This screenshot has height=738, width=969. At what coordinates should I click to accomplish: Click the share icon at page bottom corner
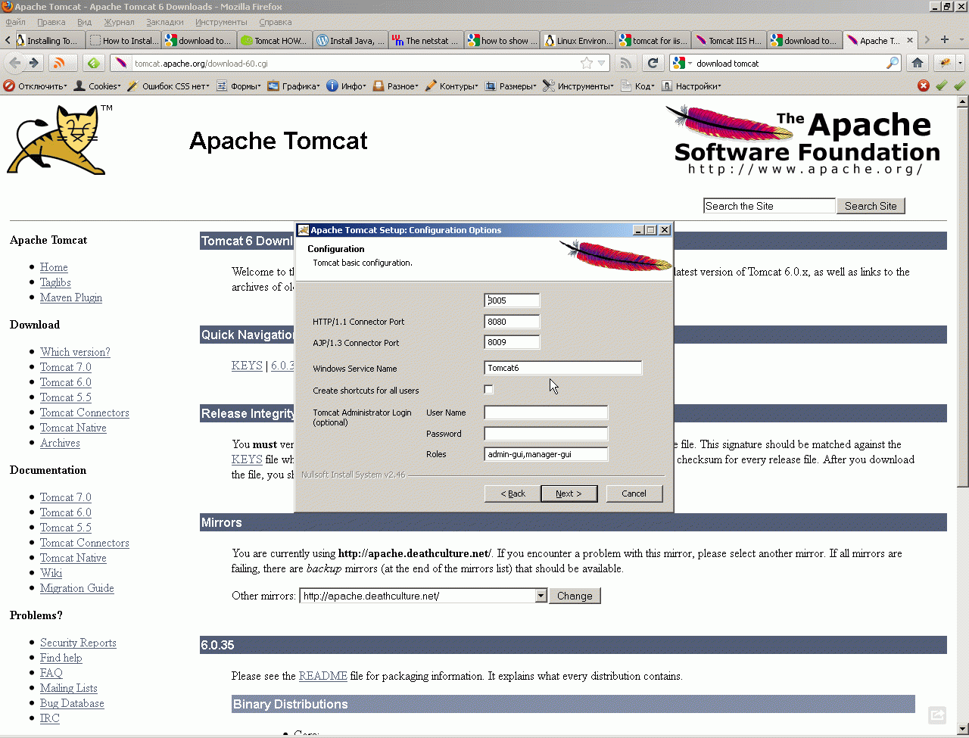click(937, 715)
